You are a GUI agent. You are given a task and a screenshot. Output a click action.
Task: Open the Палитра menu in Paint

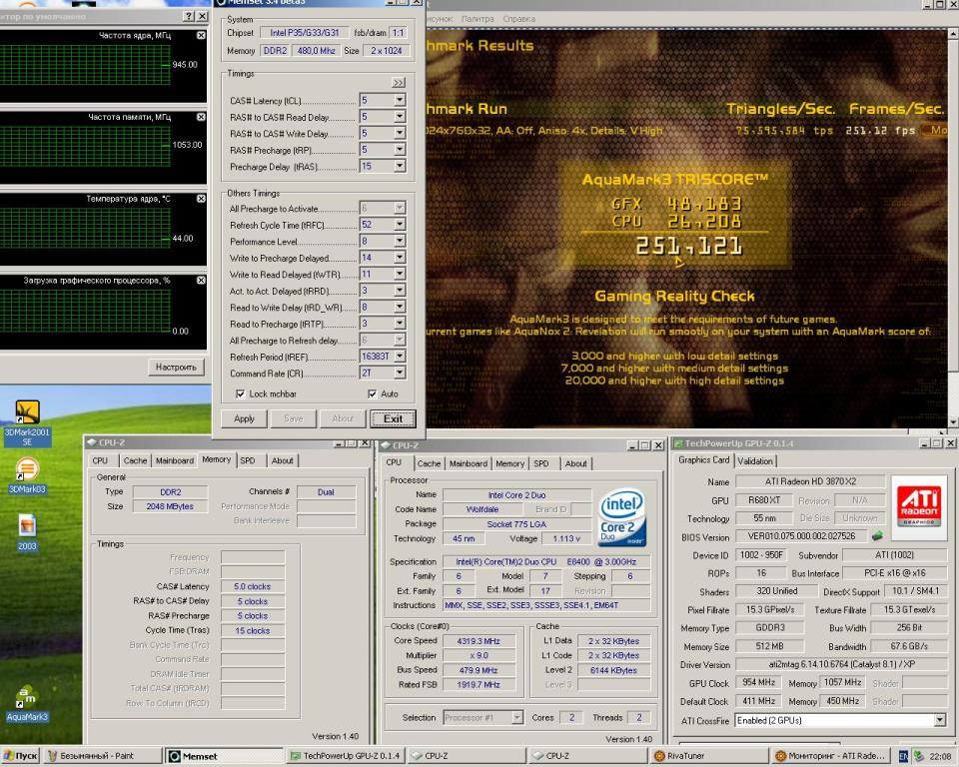tap(478, 19)
